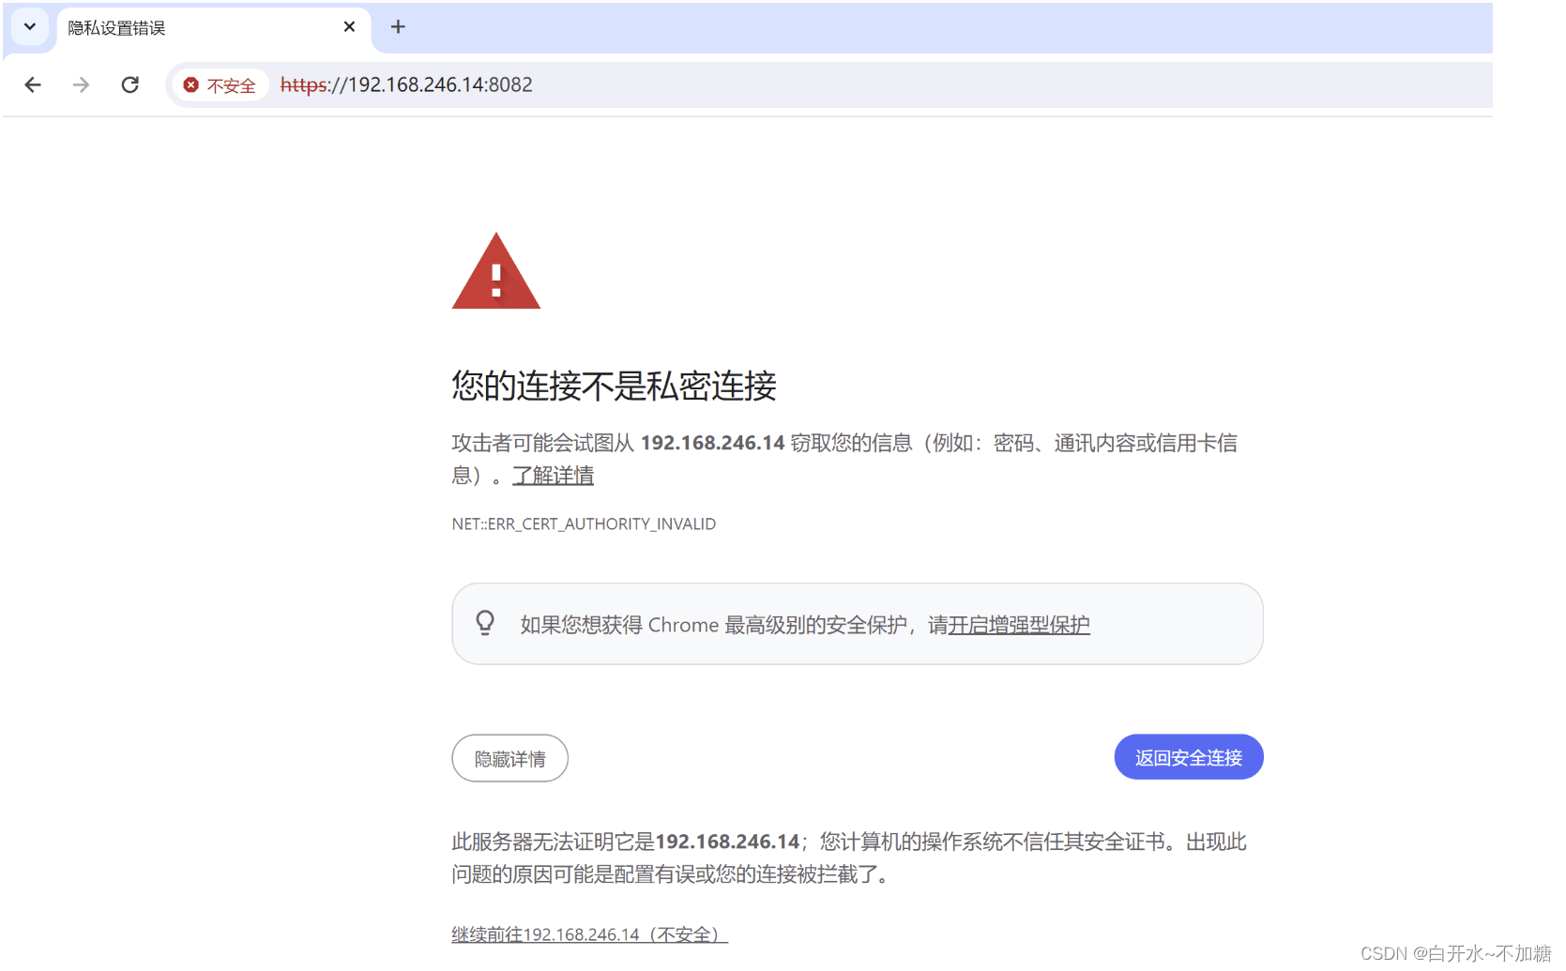This screenshot has width=1566, height=971.
Task: Select the 隐私设置错误 tab
Action: click(x=213, y=28)
